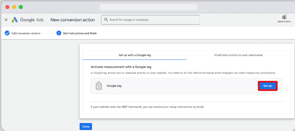
Task: Click the AMP framework instructions text
Action: click(x=147, y=107)
